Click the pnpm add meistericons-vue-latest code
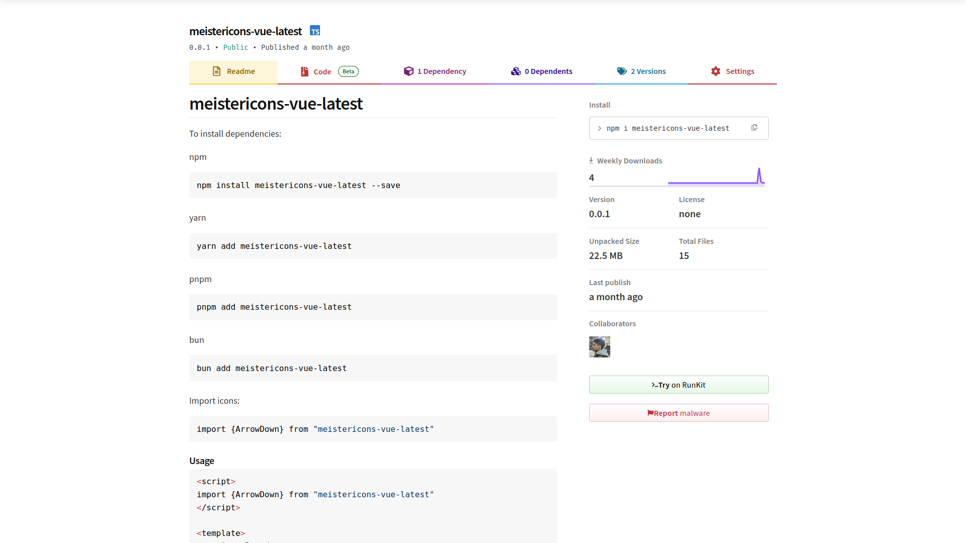This screenshot has height=543, width=966. point(274,307)
